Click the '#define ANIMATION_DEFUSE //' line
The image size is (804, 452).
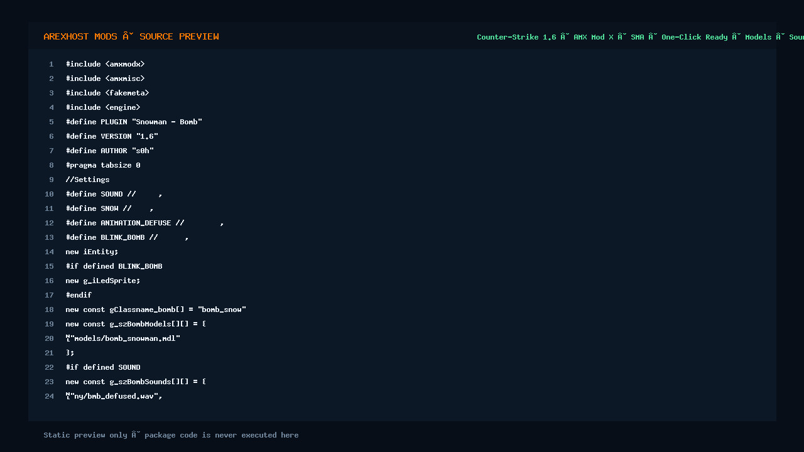[x=144, y=223]
